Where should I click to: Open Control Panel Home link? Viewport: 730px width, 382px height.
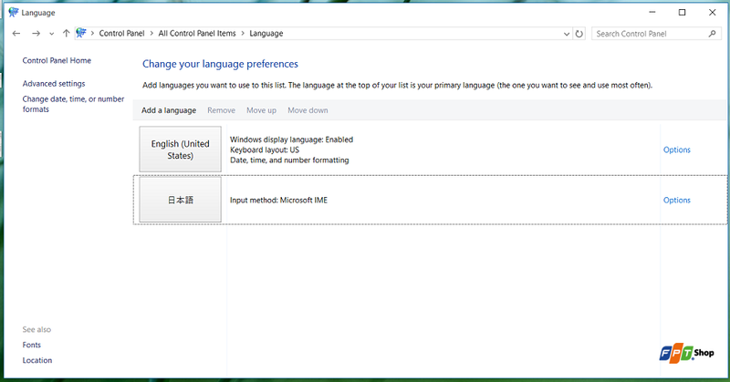tap(57, 60)
